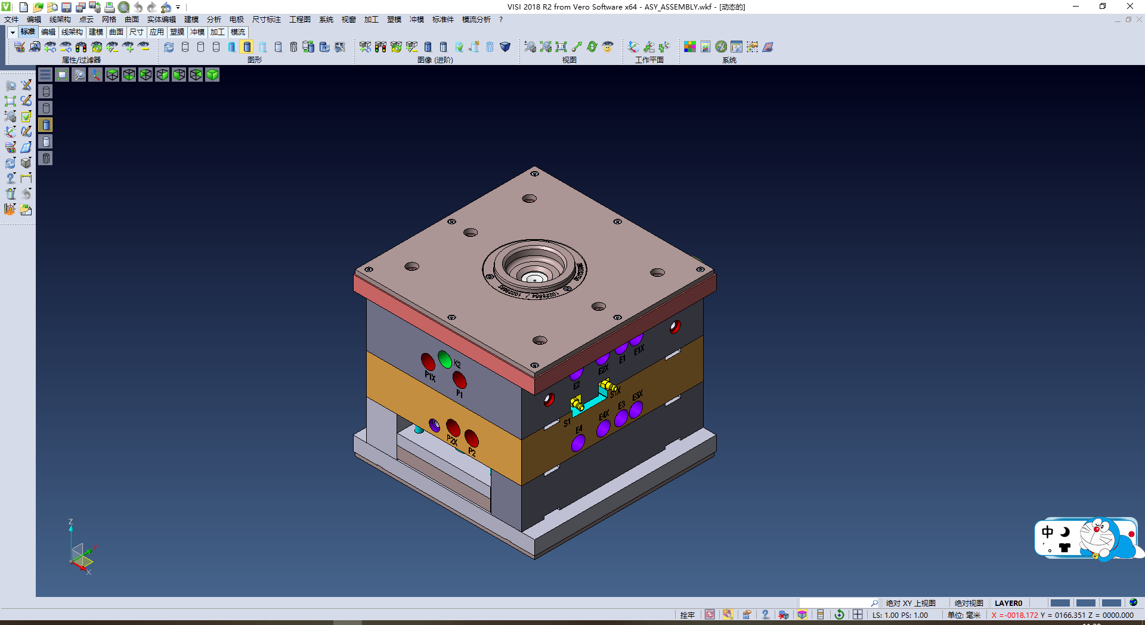Toggle the highlighted shaded cylinder display mode
Image resolution: width=1145 pixels, height=625 pixels.
click(x=247, y=47)
